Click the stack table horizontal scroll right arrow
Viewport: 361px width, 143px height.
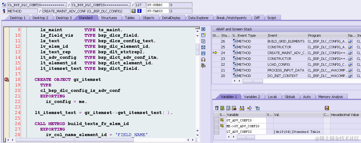[x=239, y=81]
